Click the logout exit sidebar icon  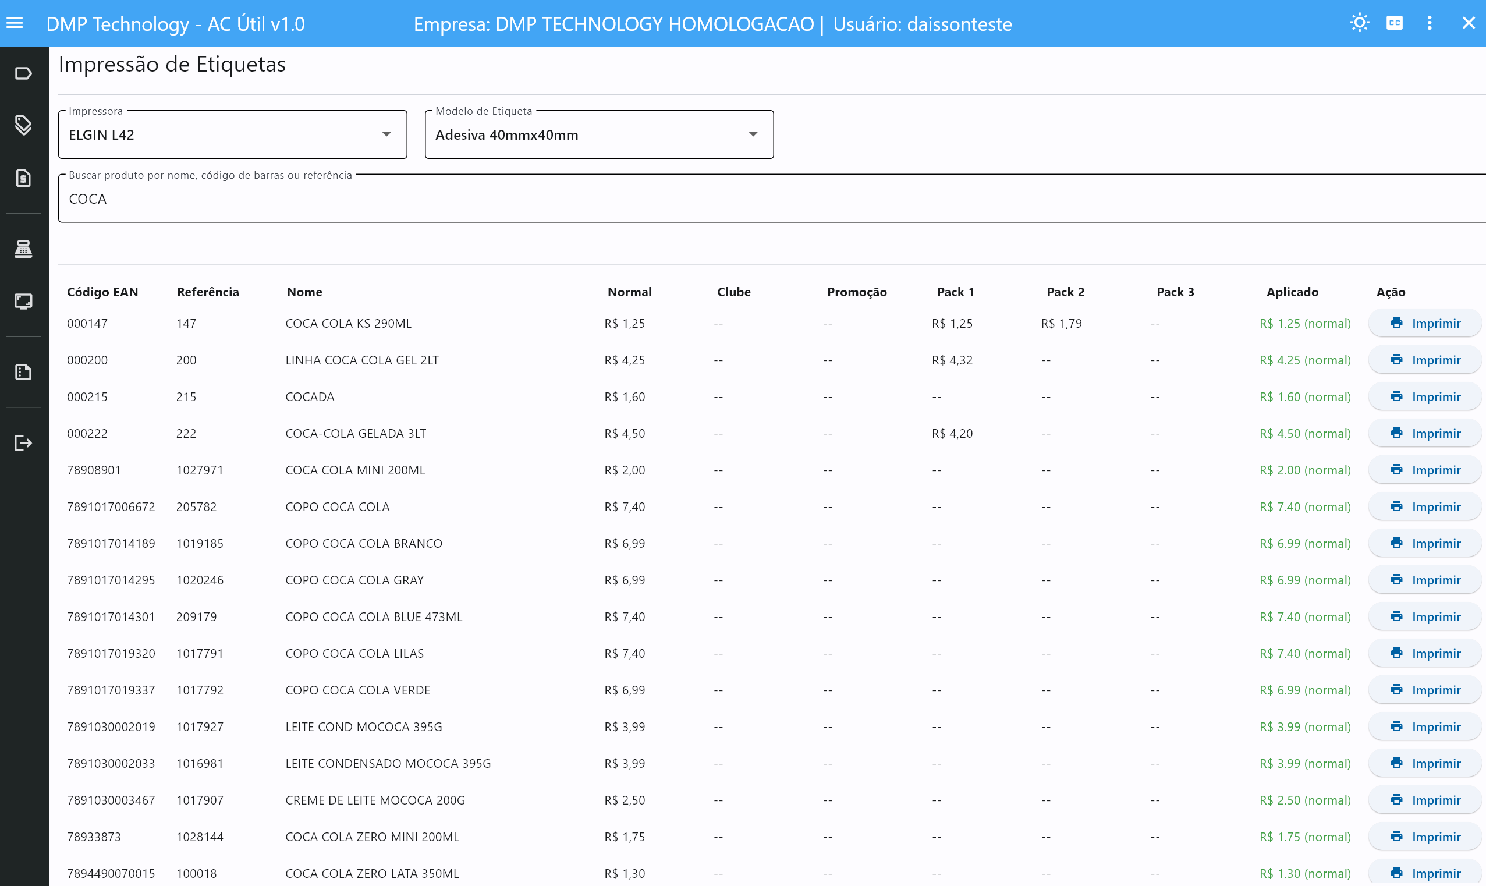(x=23, y=443)
